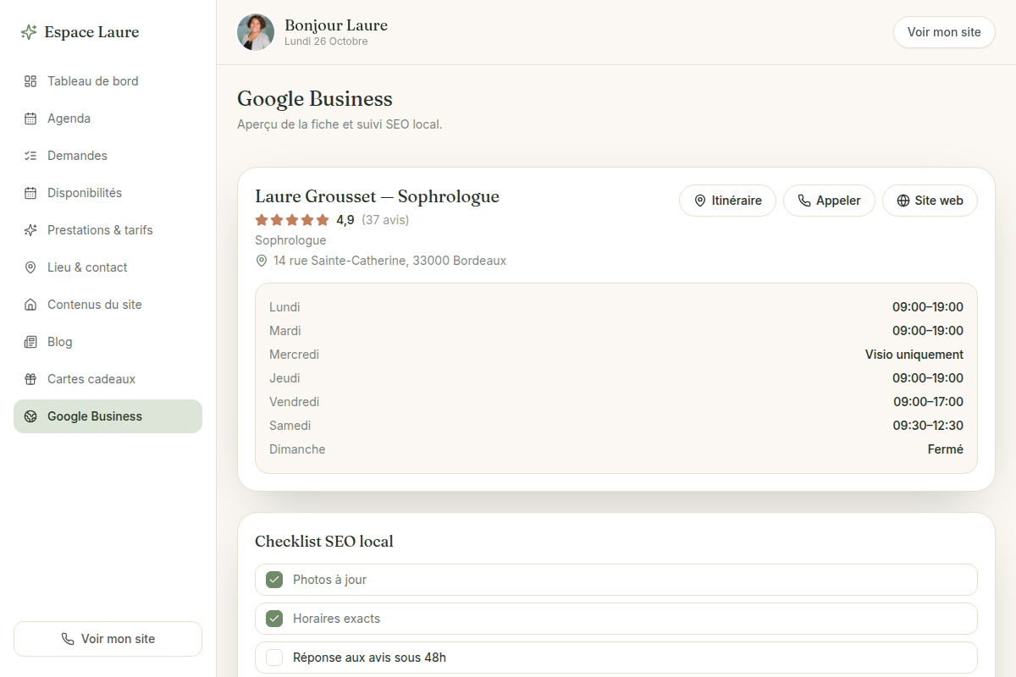Click the Agenda calendar icon

click(30, 118)
